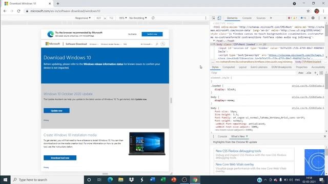Open Cortana circle on the taskbar

tap(89, 179)
